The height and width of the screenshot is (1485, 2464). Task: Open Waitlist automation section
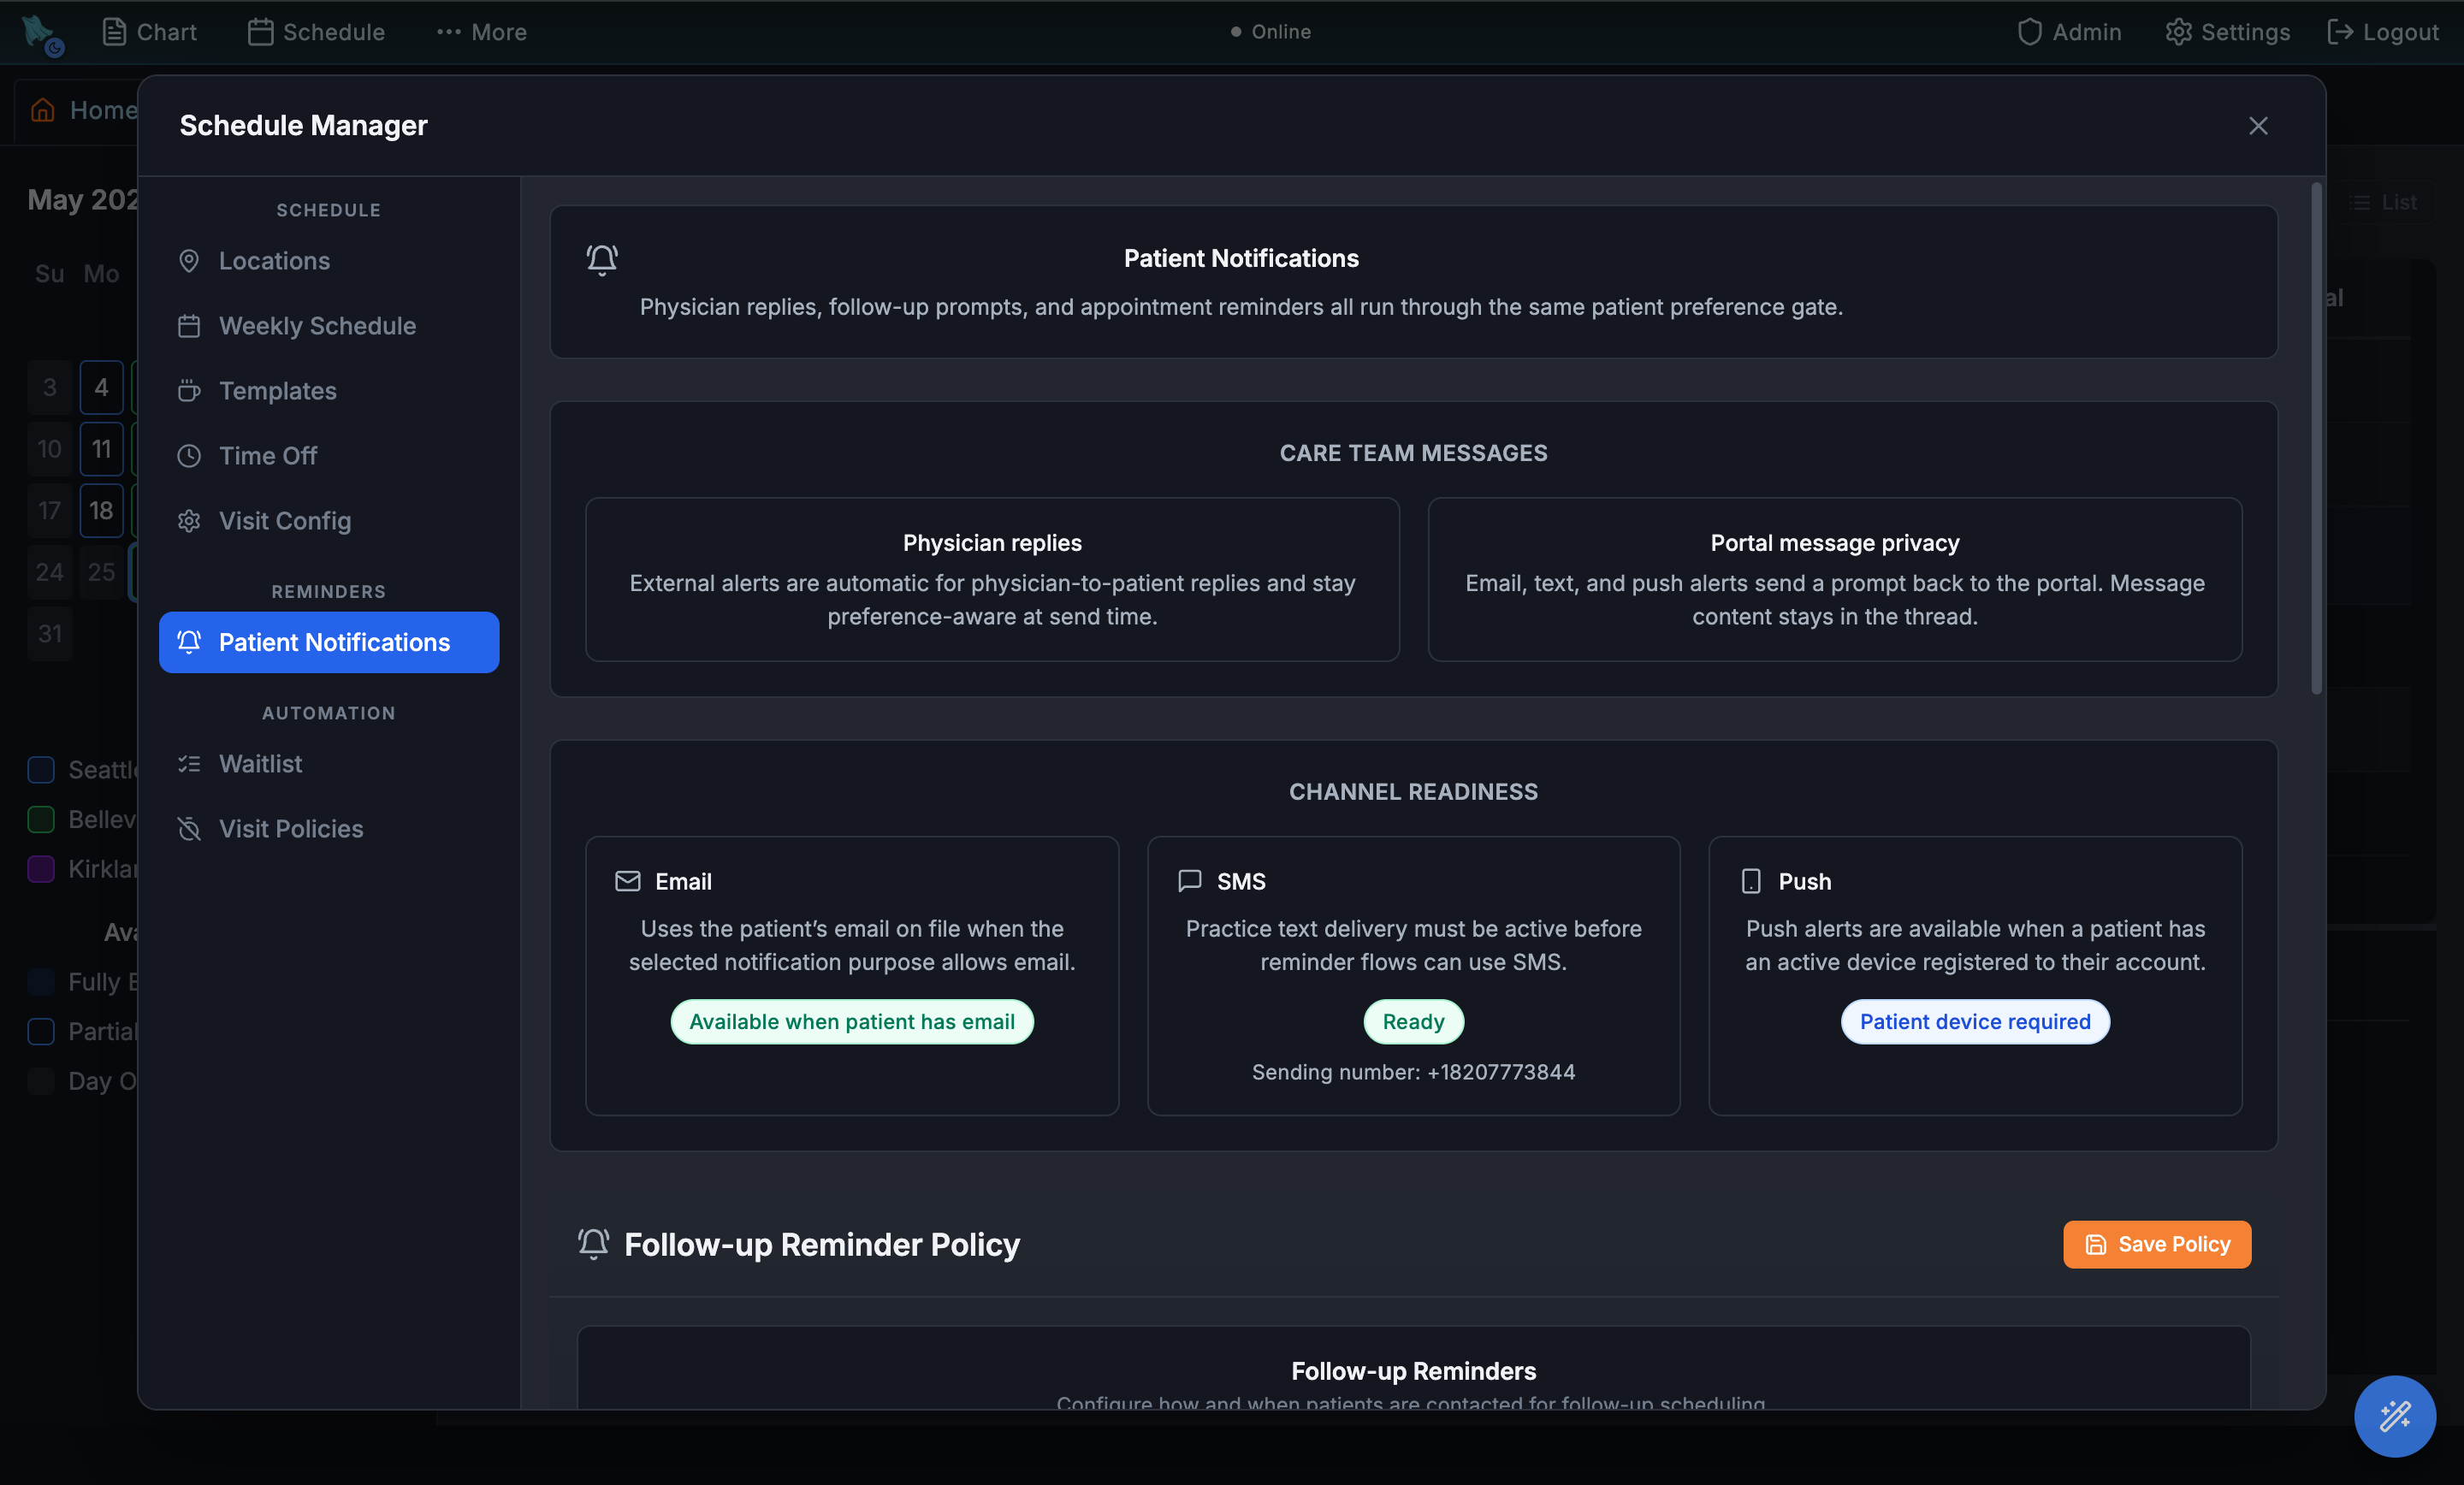pos(328,764)
